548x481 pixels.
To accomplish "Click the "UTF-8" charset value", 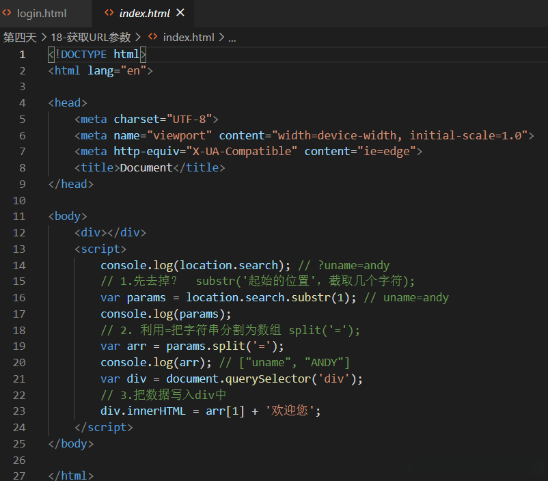I will 188,120.
